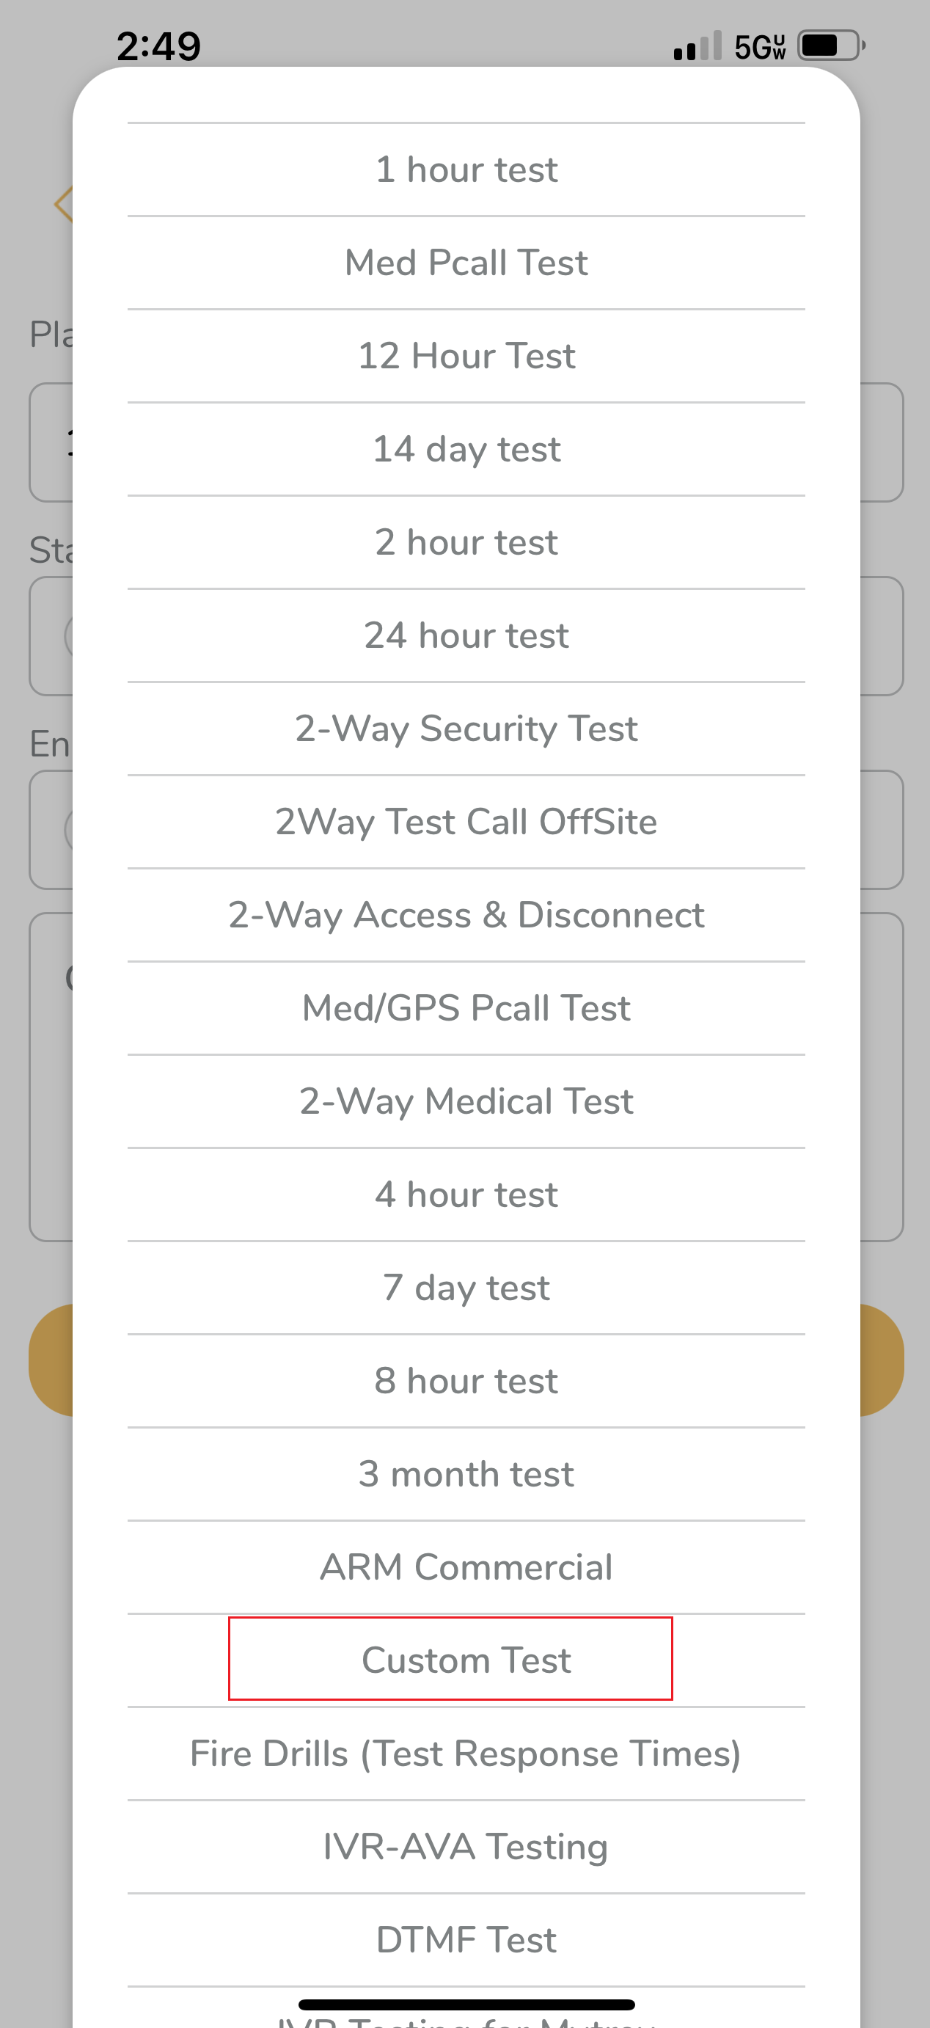930x2028 pixels.
Task: Select the Custom Test option
Action: point(466,1660)
